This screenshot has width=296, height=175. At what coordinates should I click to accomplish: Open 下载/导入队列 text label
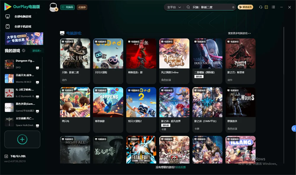point(18,156)
